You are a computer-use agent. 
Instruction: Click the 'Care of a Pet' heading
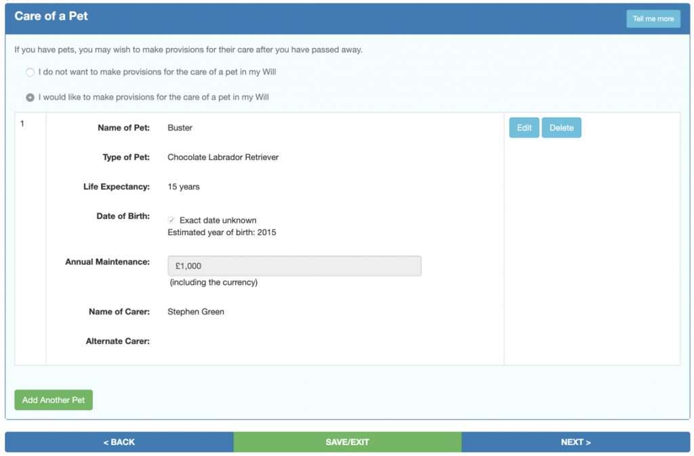tap(51, 16)
